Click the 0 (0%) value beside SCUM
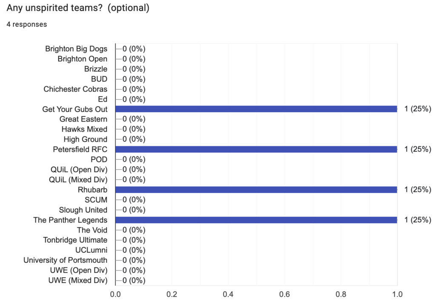Image resolution: width=438 pixels, height=307 pixels. (134, 200)
